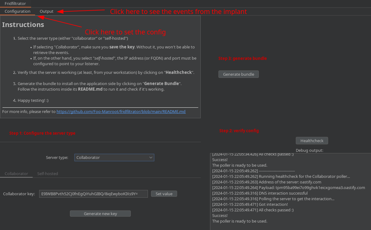Switch to the Configuration tab
The height and width of the screenshot is (230, 371).
pos(17,11)
